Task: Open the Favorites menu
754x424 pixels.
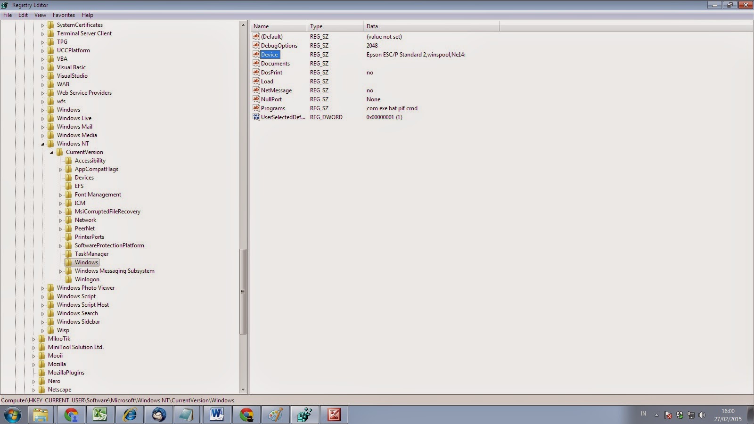Action: pos(64,15)
